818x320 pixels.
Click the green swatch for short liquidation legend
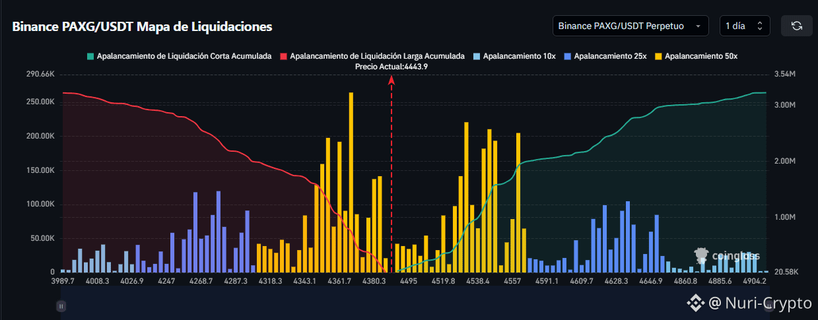[x=90, y=56]
